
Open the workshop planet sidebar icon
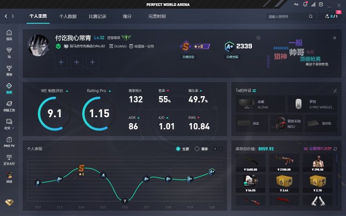(x=9, y=106)
